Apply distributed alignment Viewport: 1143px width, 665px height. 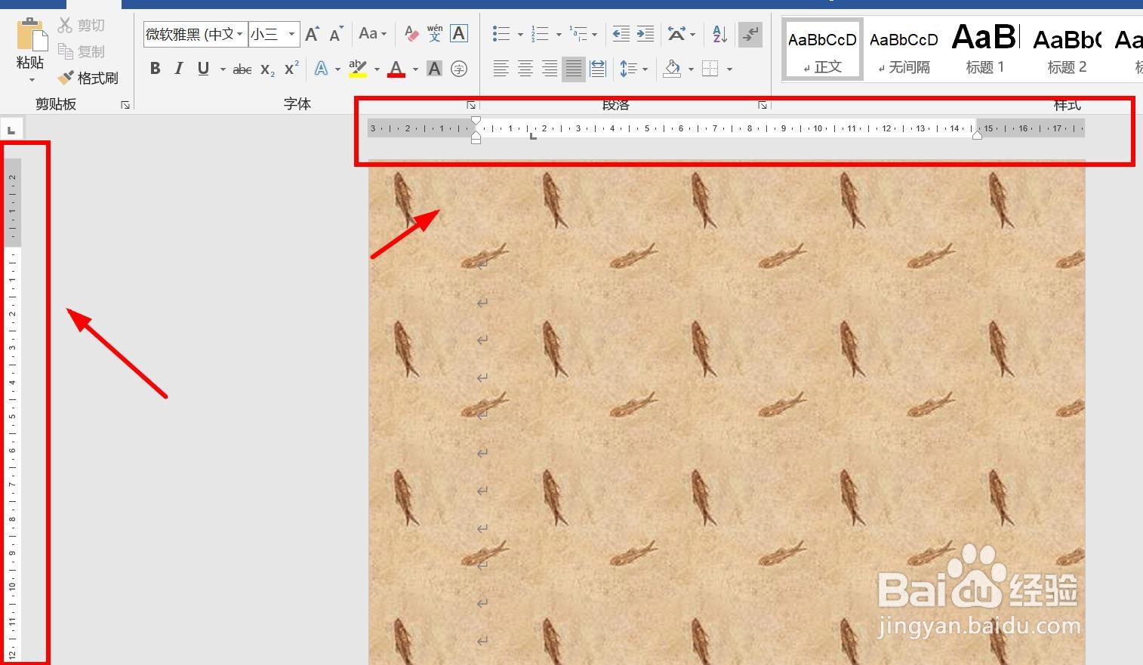click(x=598, y=69)
